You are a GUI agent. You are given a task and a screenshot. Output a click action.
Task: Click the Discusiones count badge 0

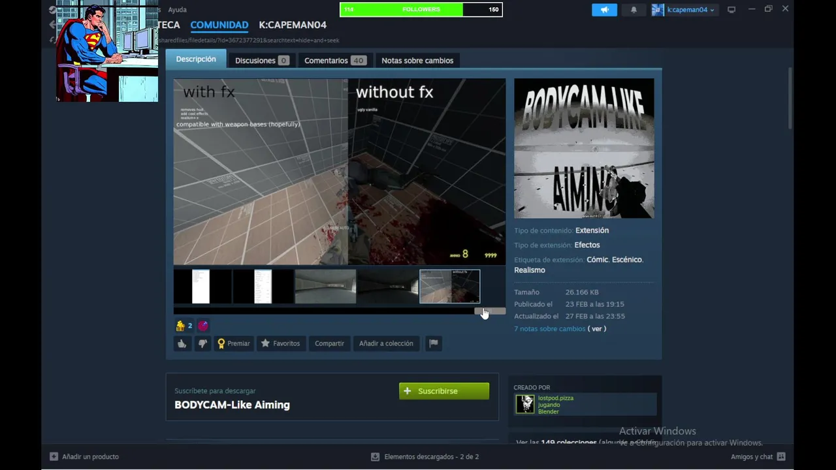coord(283,61)
